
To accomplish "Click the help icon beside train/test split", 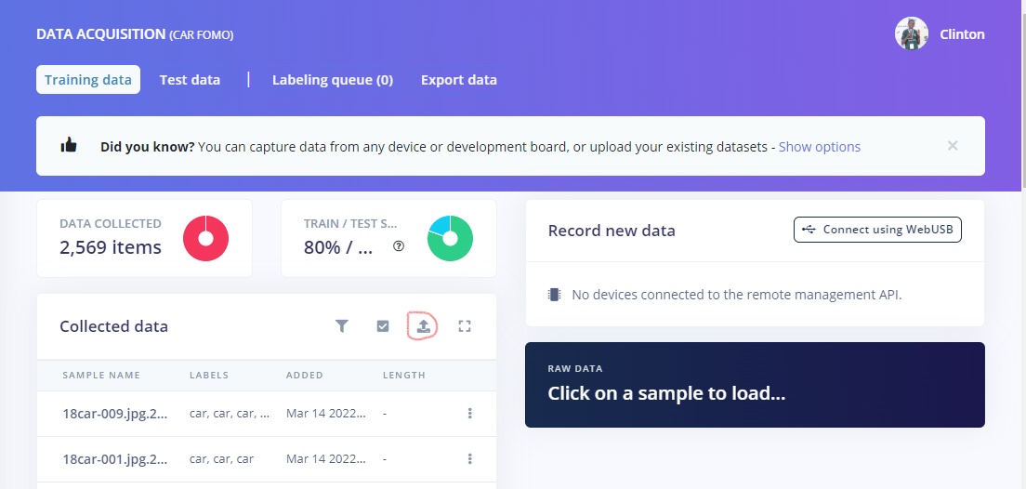I will [x=399, y=247].
